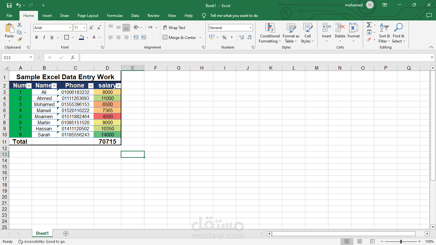The width and height of the screenshot is (436, 245).
Task: Click the Font Color A icon
Action: [x=94, y=37]
